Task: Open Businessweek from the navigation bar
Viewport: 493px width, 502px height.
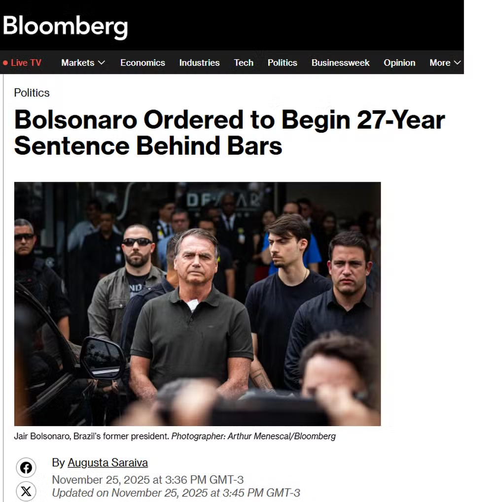Action: (x=340, y=63)
